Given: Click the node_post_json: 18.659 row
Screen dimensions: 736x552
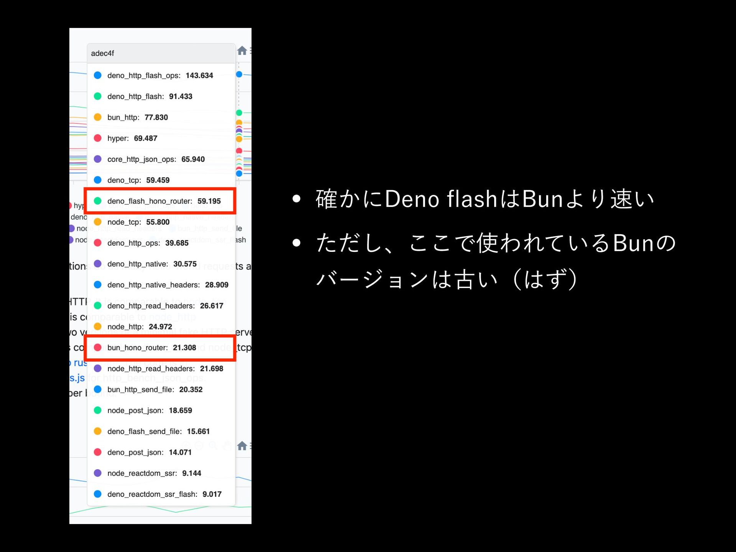Looking at the screenshot, I should tap(161, 410).
